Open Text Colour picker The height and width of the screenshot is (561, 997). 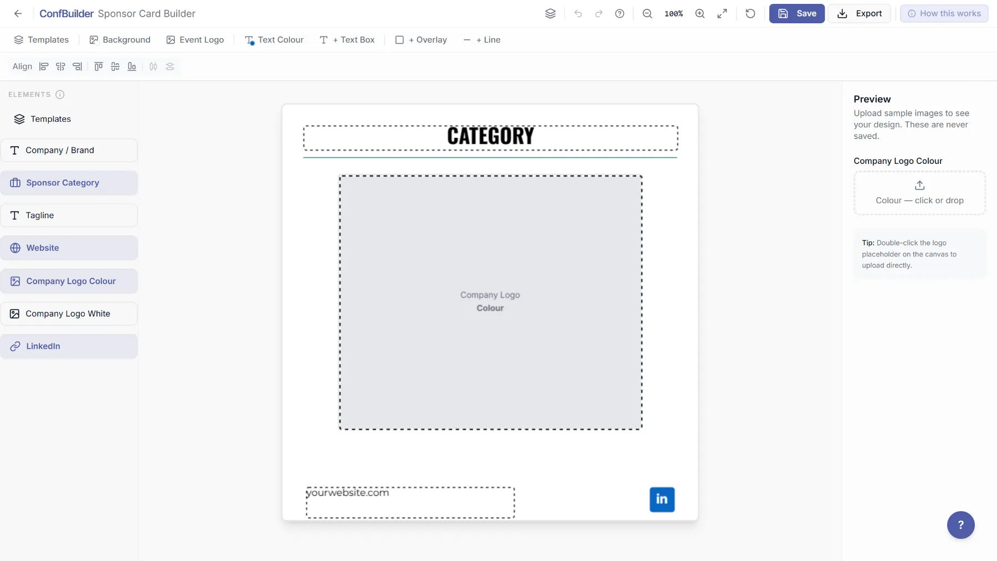pos(274,40)
